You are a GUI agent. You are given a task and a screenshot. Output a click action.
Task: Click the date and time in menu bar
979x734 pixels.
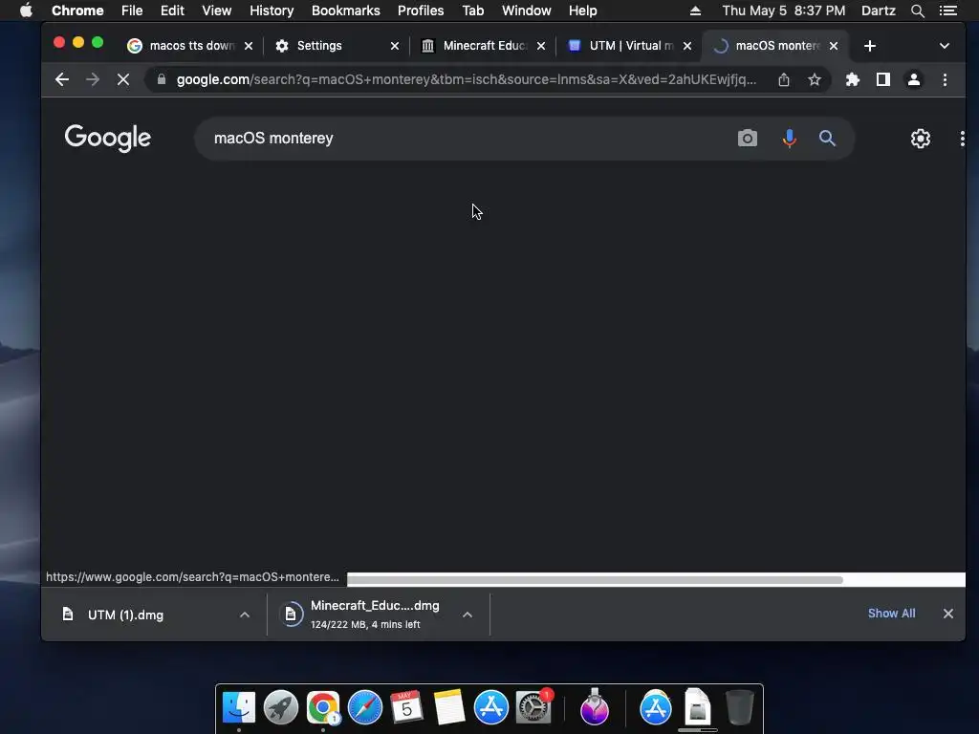point(784,11)
